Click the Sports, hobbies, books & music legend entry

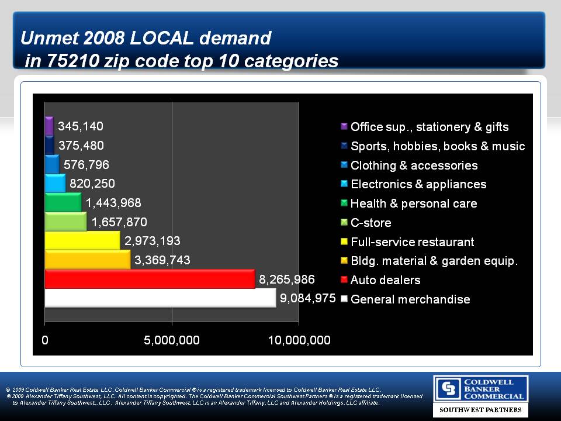[437, 146]
